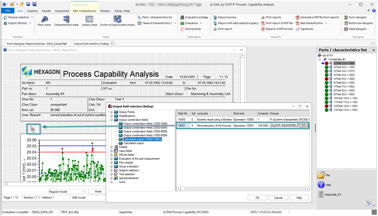The height and width of the screenshot is (216, 378).
Task: Switch to the Results ribbon tab
Action: click(46, 11)
